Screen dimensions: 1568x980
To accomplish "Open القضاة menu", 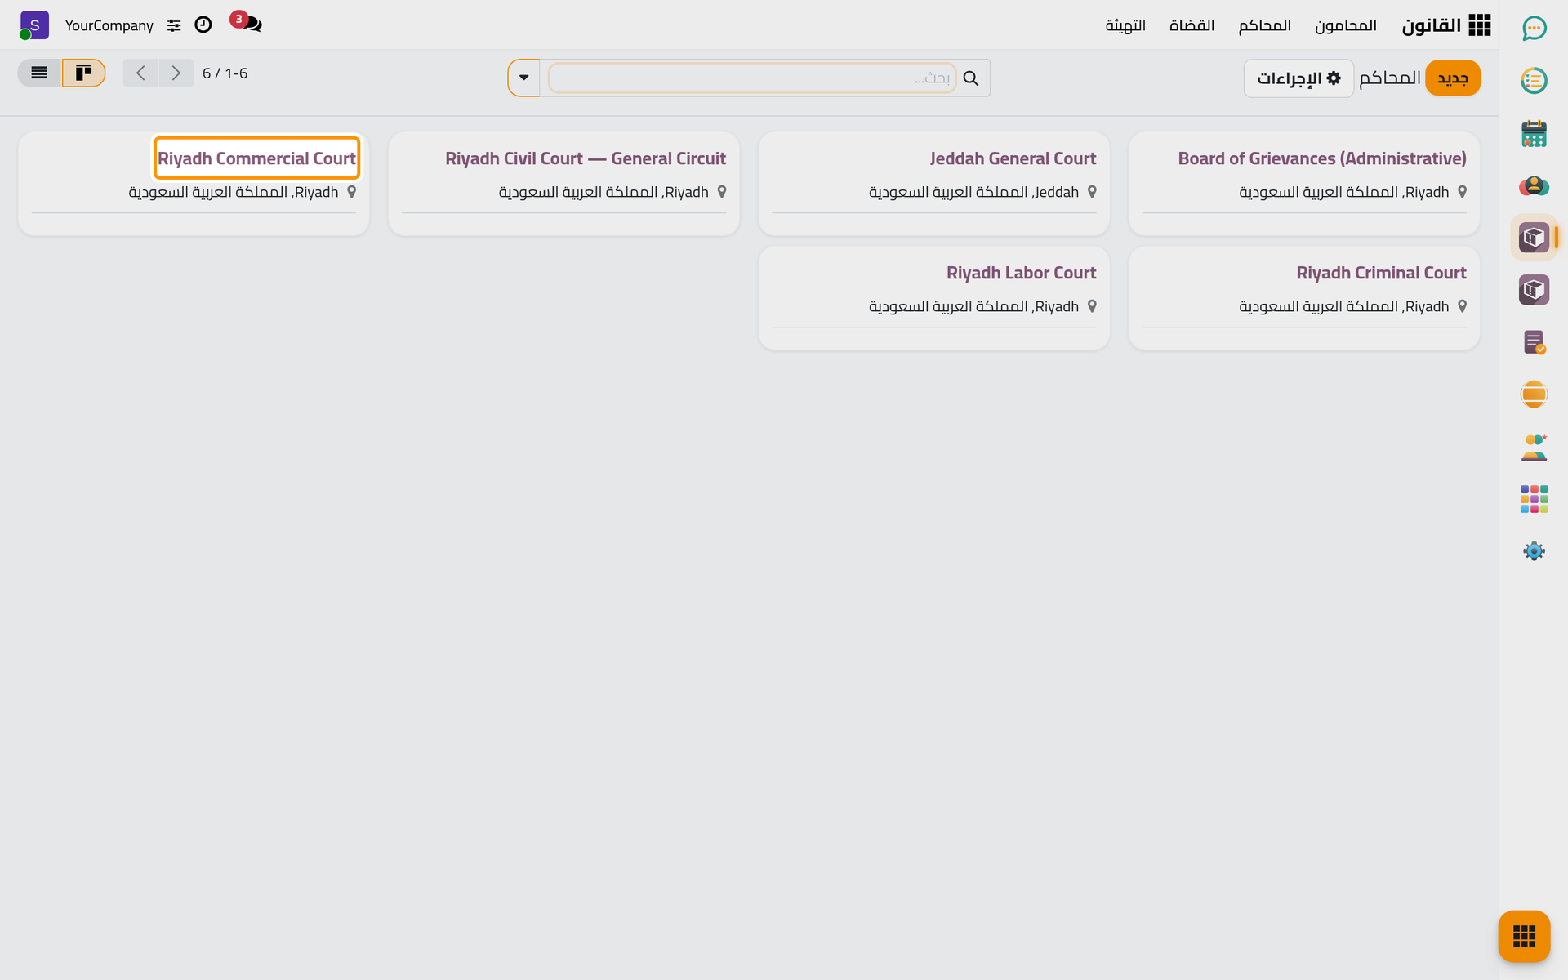I will point(1192,25).
